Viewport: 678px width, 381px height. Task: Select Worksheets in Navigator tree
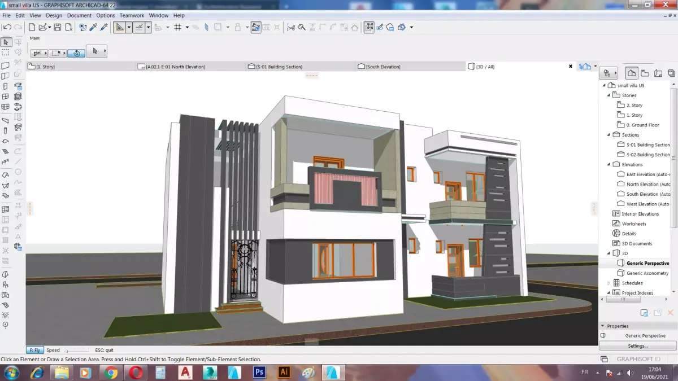click(x=629, y=224)
